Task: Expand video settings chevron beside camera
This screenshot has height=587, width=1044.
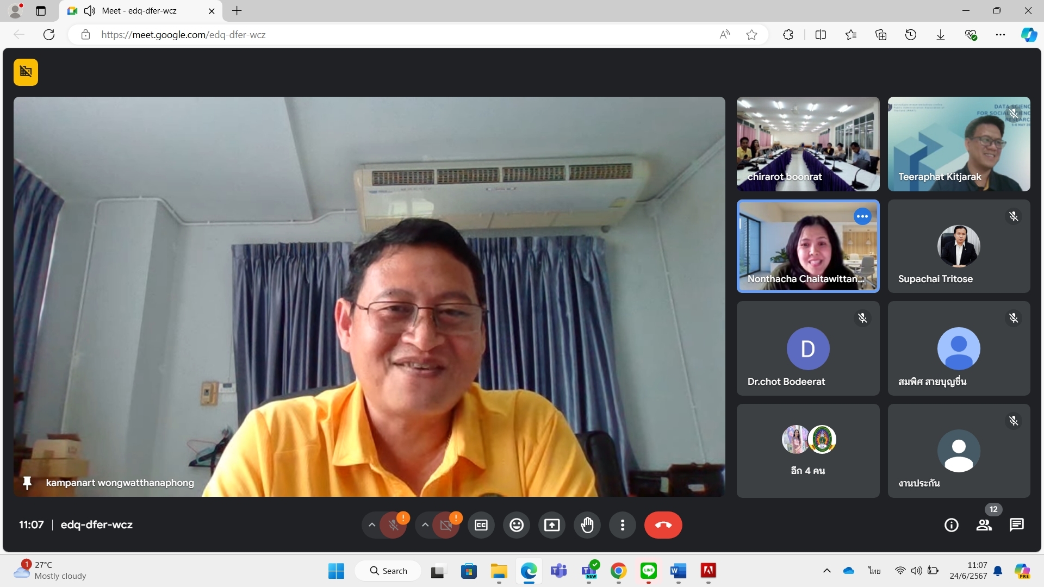Action: (425, 525)
